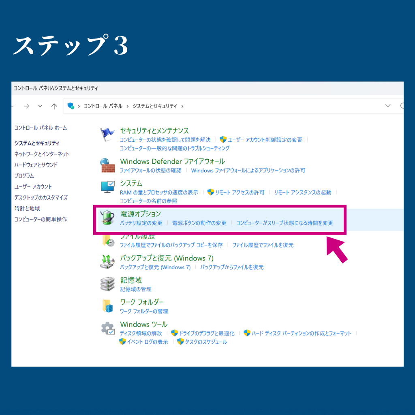Click ユーザー アカウント制御設定の変更 link
415x415 pixels.
(265, 140)
